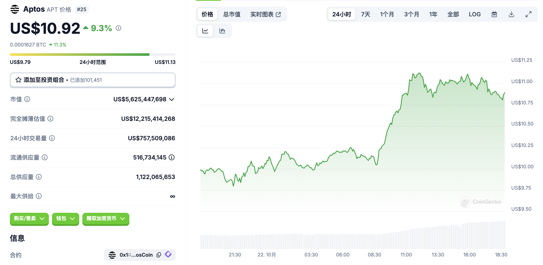This screenshot has width=543, height=265.
Task: Open the 实时图表 external link
Action: tap(265, 14)
